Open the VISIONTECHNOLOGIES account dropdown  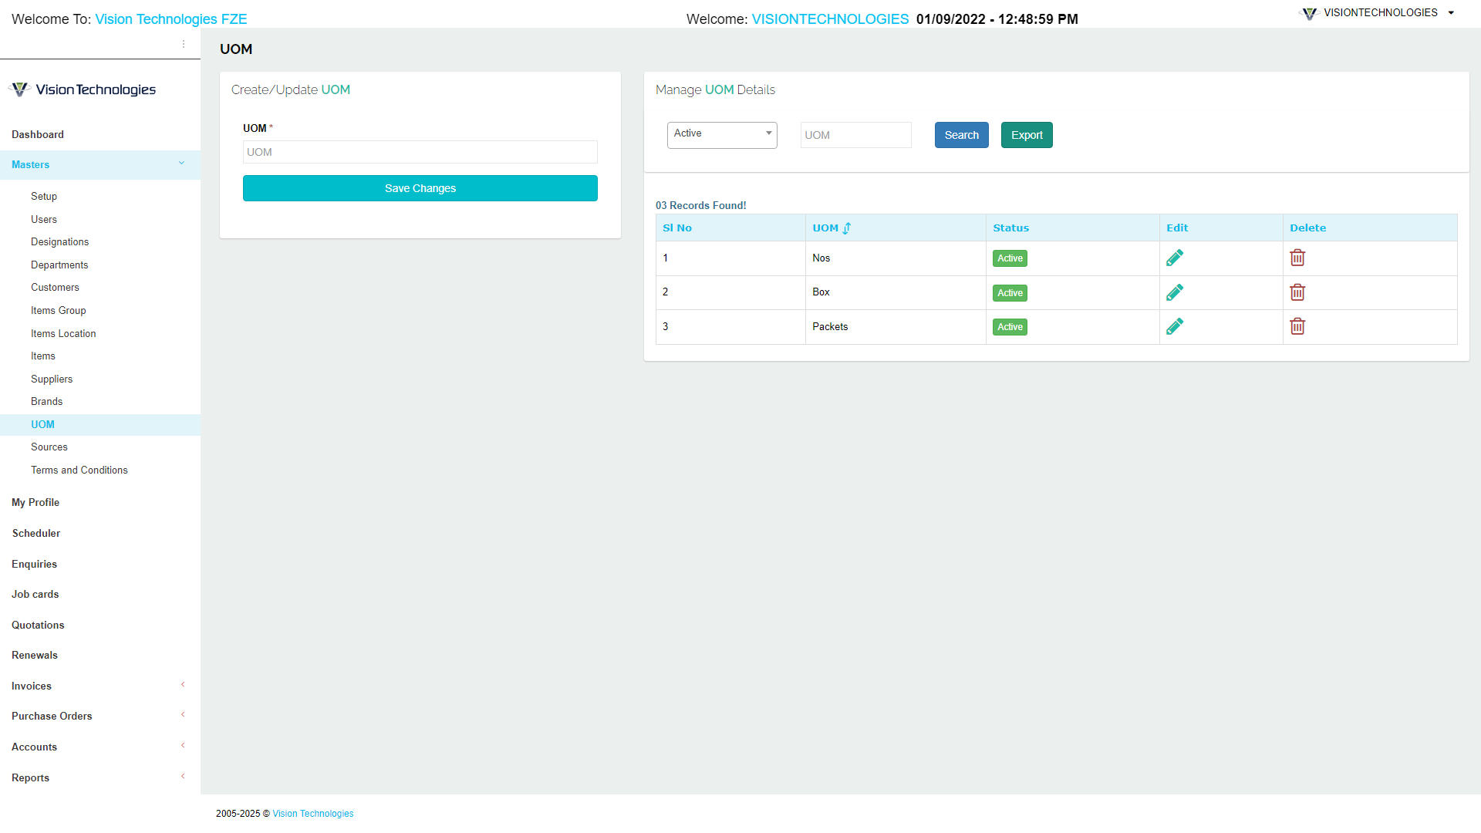(x=1380, y=12)
